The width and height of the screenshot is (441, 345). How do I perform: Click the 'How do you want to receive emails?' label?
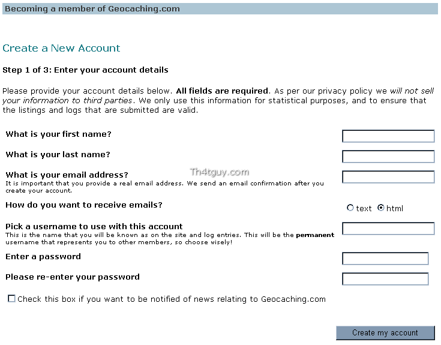84,205
